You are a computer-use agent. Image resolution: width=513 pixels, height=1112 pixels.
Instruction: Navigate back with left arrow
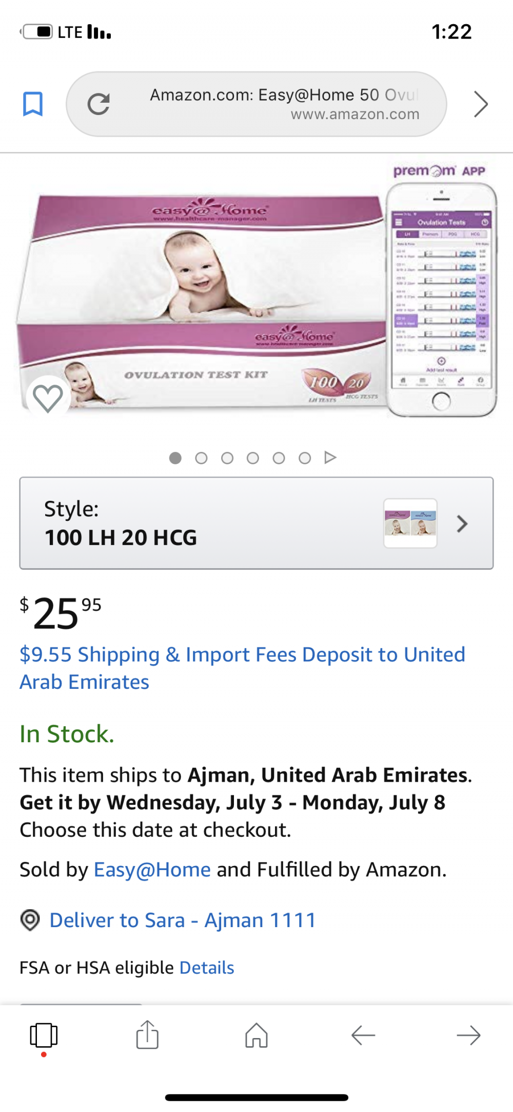[x=363, y=1035]
